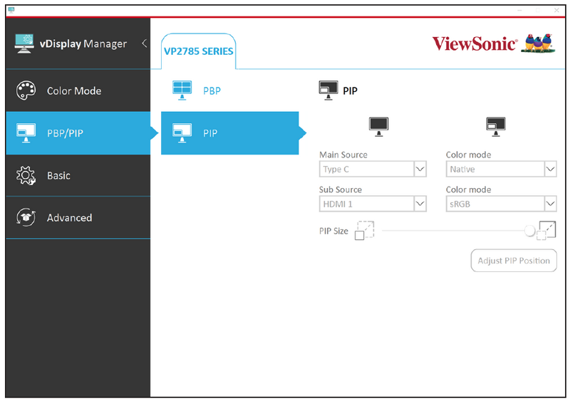Close the vDisplay Manager window
Image resolution: width=570 pixels, height=401 pixels.
(556, 11)
